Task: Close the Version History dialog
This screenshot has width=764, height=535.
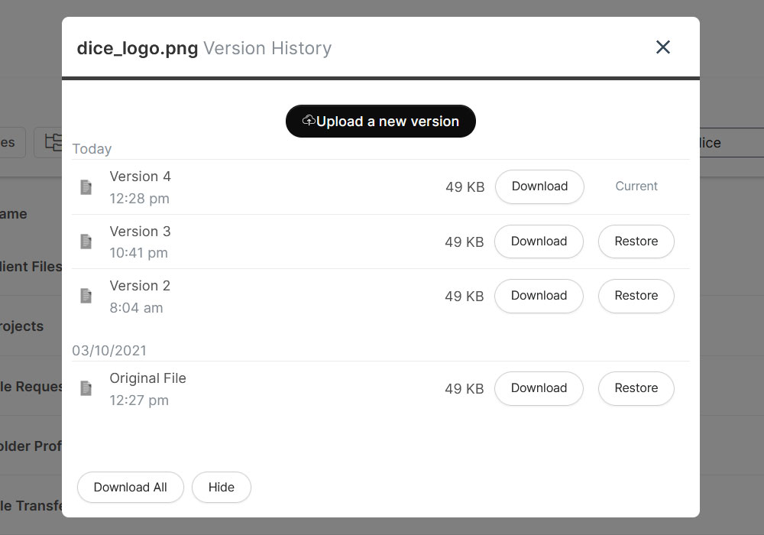Action: tap(662, 47)
